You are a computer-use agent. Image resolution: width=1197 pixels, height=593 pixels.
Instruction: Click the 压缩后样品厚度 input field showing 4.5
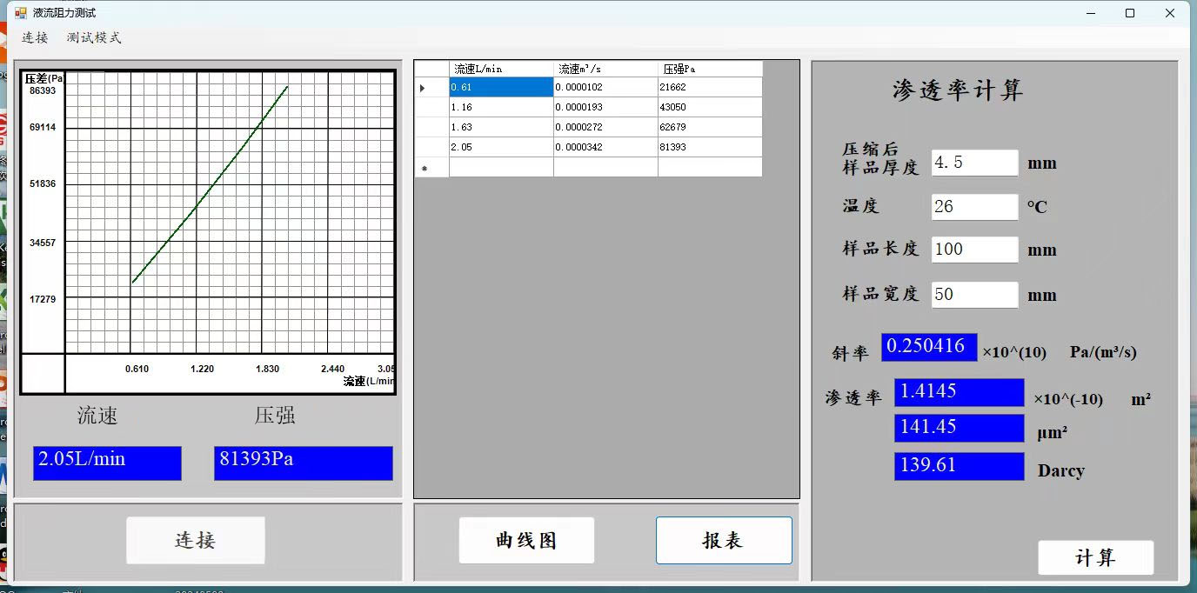(x=973, y=163)
